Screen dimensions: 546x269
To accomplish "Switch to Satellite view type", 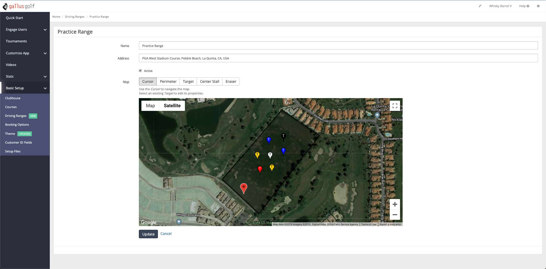I will click(x=172, y=106).
